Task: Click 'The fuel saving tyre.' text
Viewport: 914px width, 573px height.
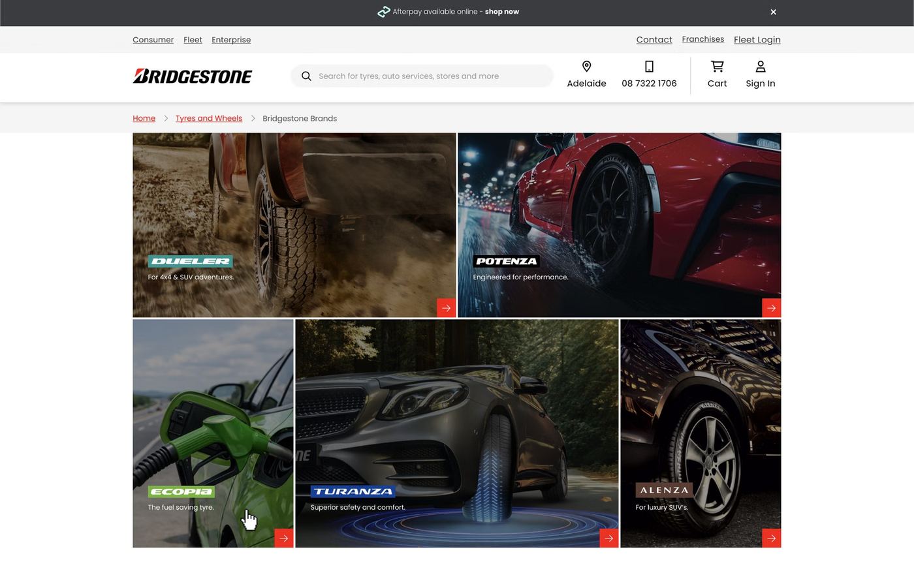Action: coord(181,507)
